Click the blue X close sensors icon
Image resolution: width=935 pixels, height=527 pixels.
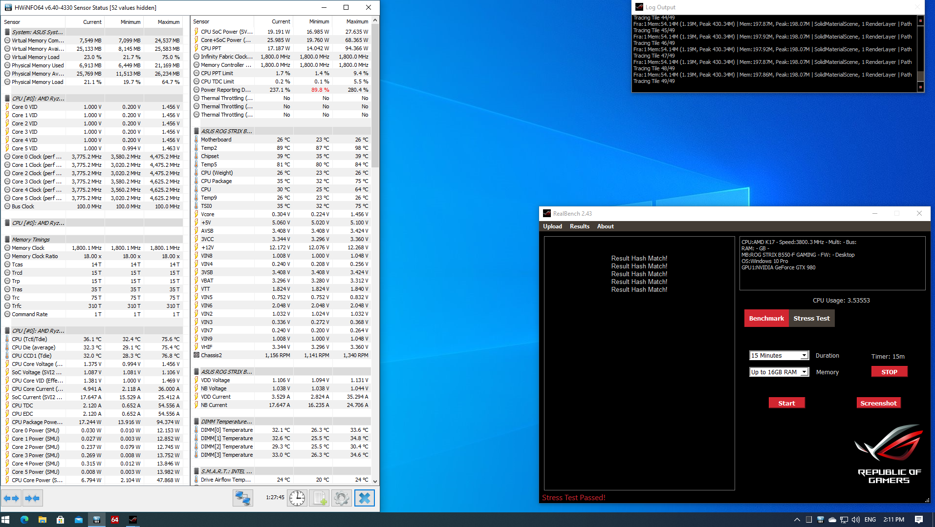pyautogui.click(x=364, y=498)
